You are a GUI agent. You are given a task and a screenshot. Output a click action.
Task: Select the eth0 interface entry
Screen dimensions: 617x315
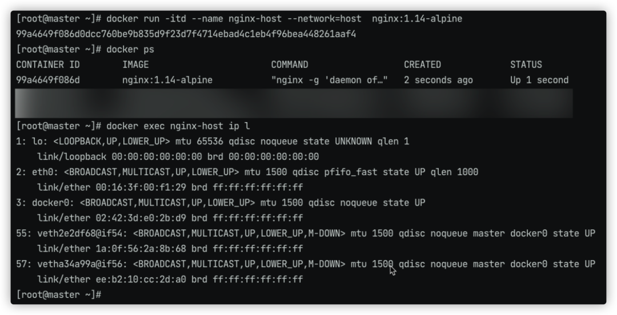(247, 172)
